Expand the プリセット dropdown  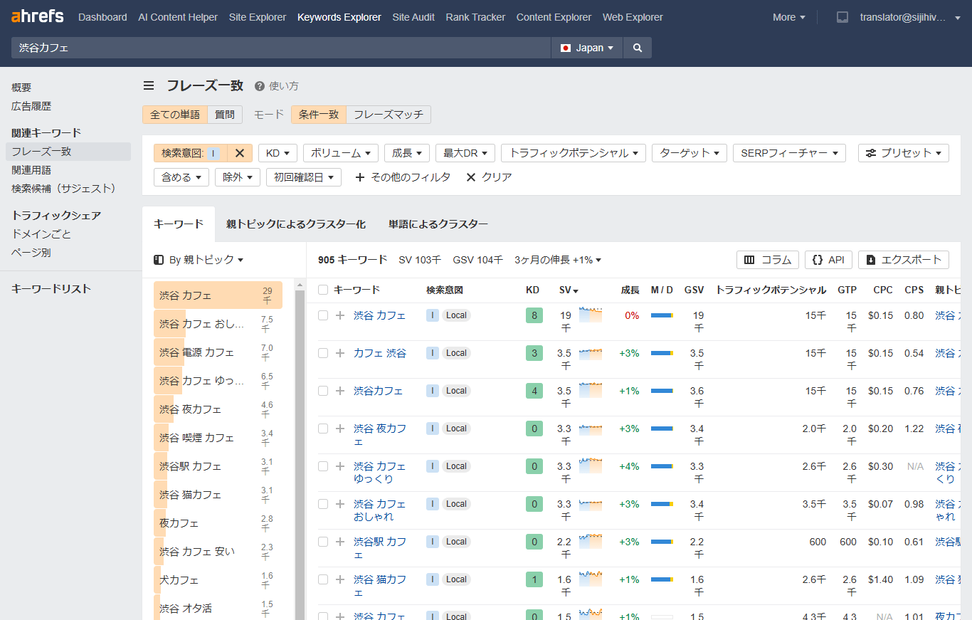click(x=903, y=152)
